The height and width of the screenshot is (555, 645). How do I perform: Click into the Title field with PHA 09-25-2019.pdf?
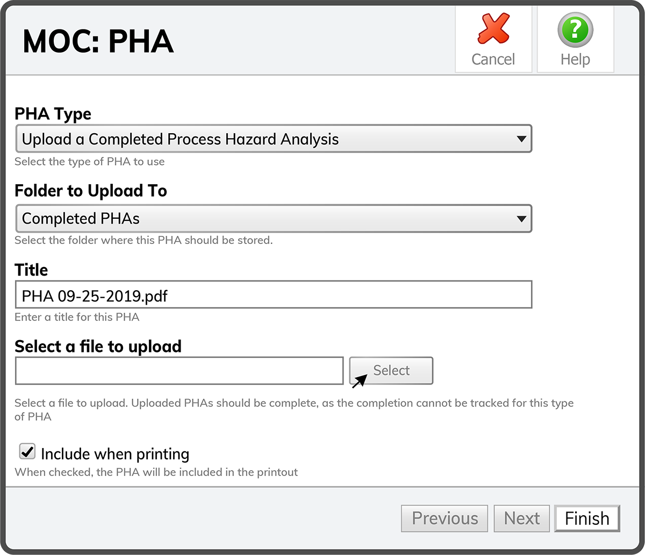tap(273, 295)
